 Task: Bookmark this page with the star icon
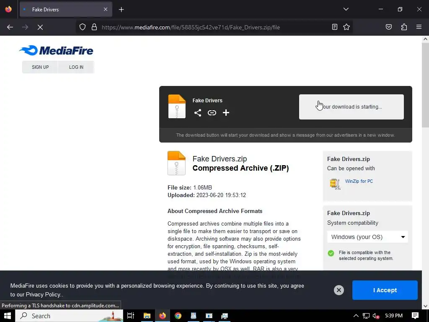click(346, 27)
